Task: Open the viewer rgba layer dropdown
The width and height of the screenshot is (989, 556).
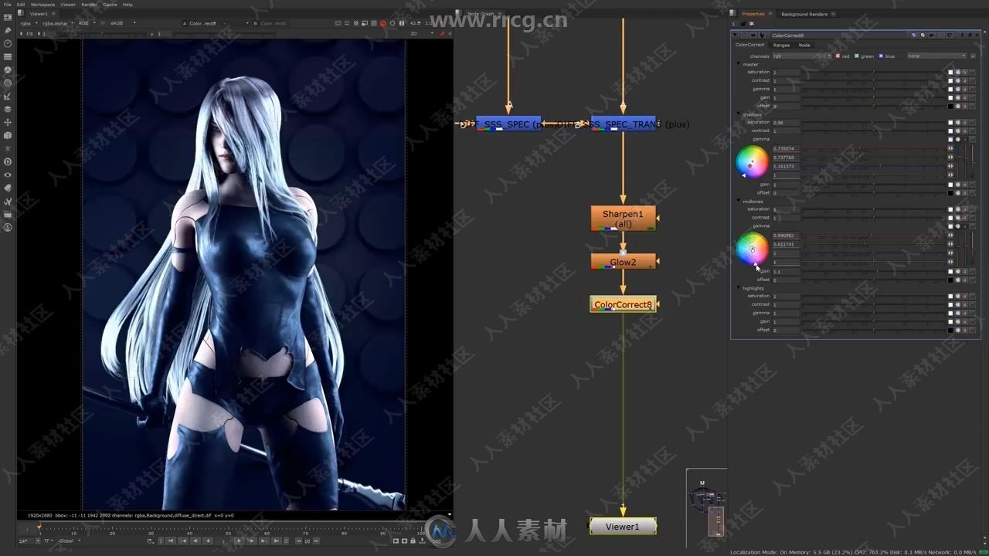Action: click(29, 23)
